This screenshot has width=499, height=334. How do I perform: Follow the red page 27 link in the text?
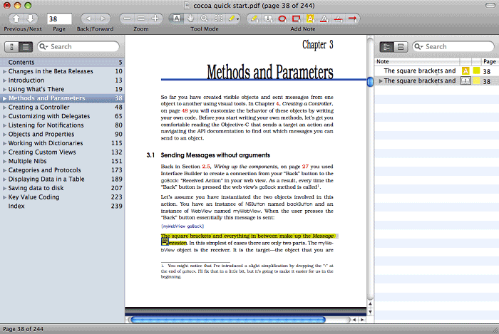pos(305,167)
